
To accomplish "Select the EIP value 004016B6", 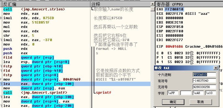I will (174, 47).
